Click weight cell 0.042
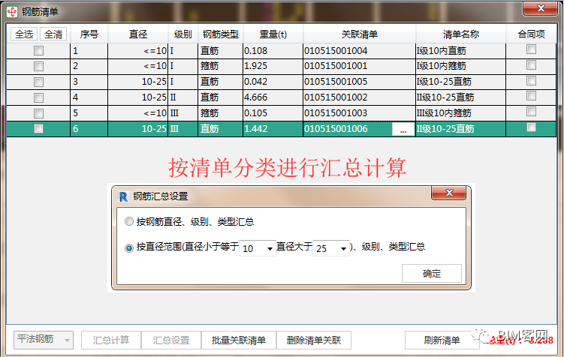The width and height of the screenshot is (564, 357). coord(273,82)
